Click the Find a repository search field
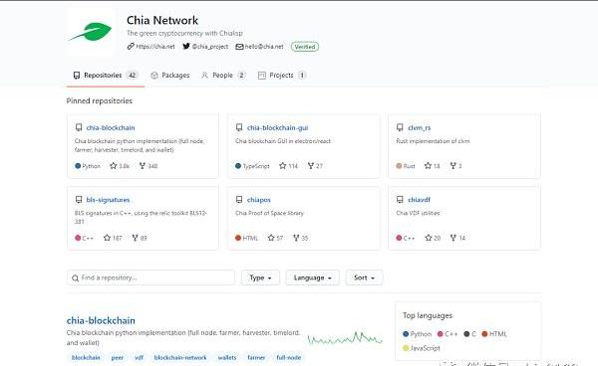598x366 pixels. (150, 277)
